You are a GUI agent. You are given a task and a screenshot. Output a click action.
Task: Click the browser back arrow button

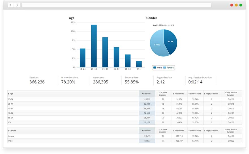(11, 5)
